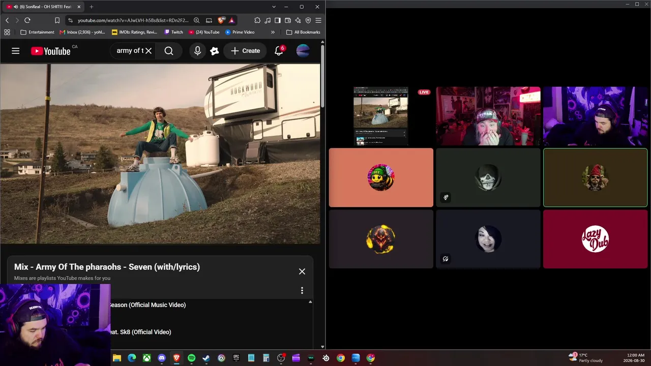Select the Lazy Dub participant tile
This screenshot has width=651, height=366.
(596, 239)
